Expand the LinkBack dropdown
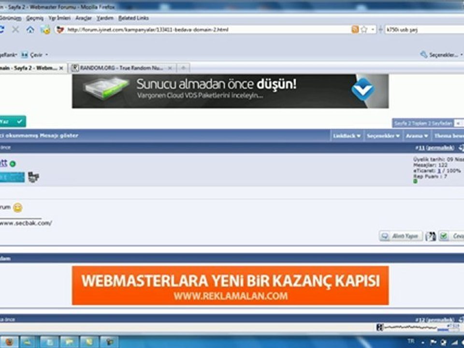 coord(347,136)
